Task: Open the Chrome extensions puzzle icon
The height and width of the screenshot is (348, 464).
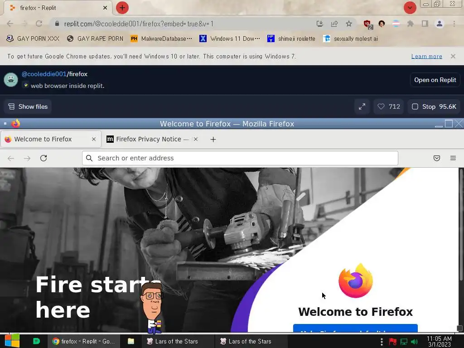Action: coord(410,24)
